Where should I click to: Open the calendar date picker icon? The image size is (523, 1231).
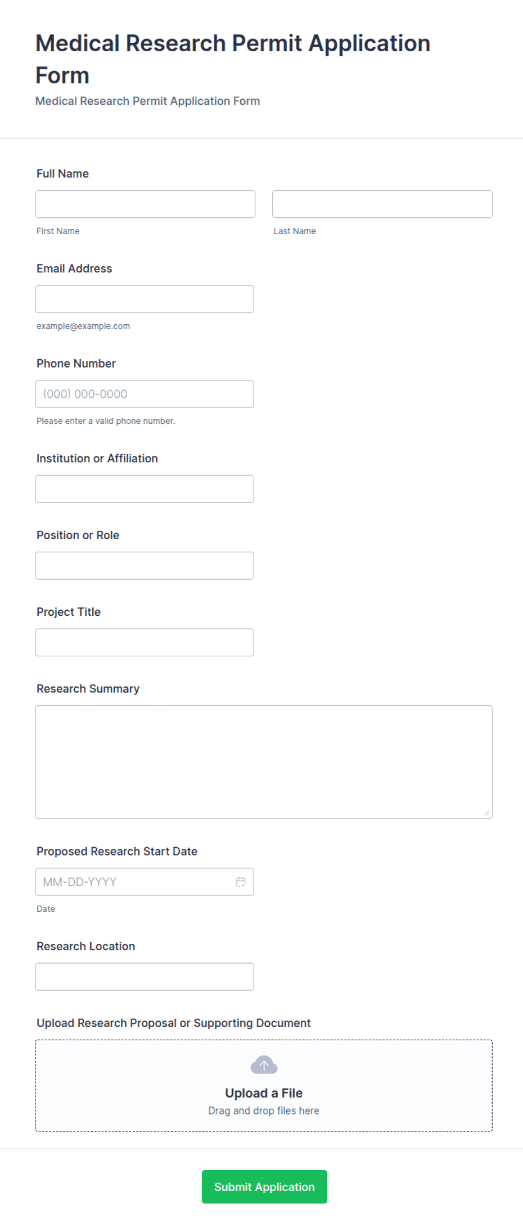[x=241, y=882]
